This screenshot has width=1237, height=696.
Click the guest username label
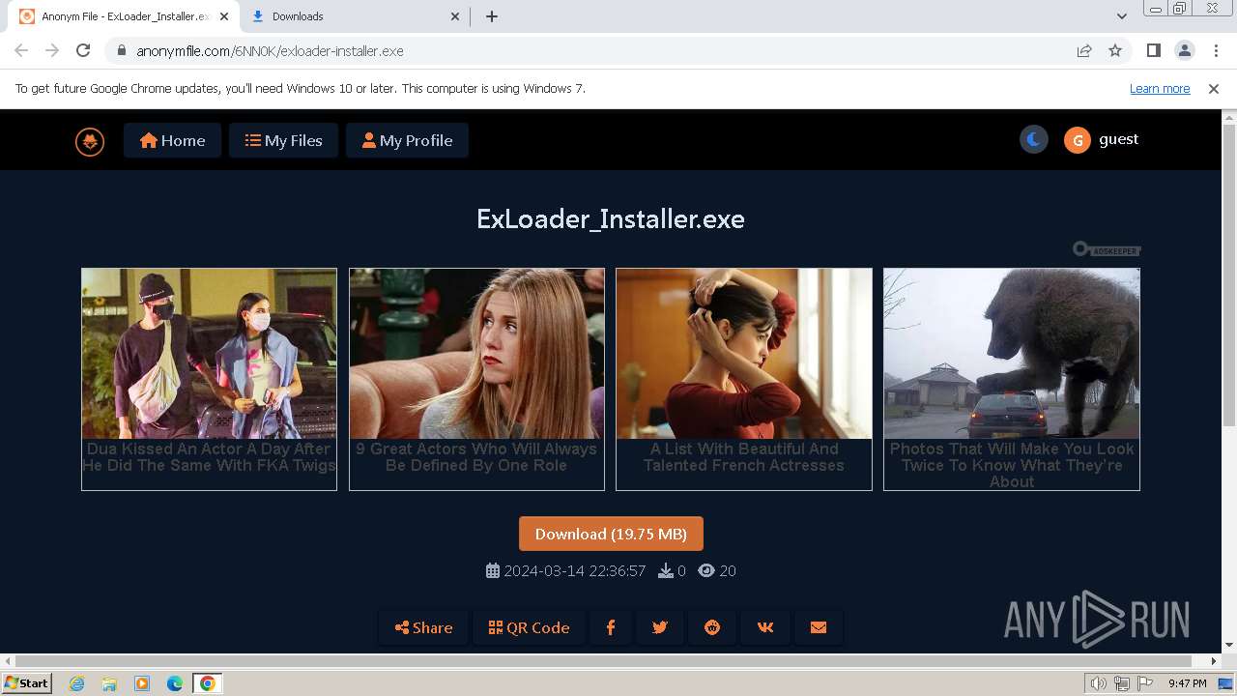pos(1119,139)
